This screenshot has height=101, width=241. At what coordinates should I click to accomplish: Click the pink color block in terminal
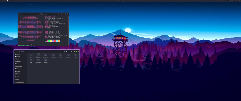[x=47, y=41]
